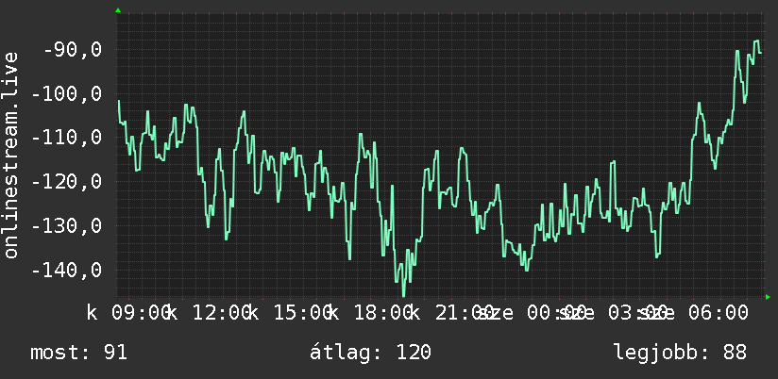This screenshot has width=778, height=379.
Task: Click the 06:00 time axis label
Action: 719,313
